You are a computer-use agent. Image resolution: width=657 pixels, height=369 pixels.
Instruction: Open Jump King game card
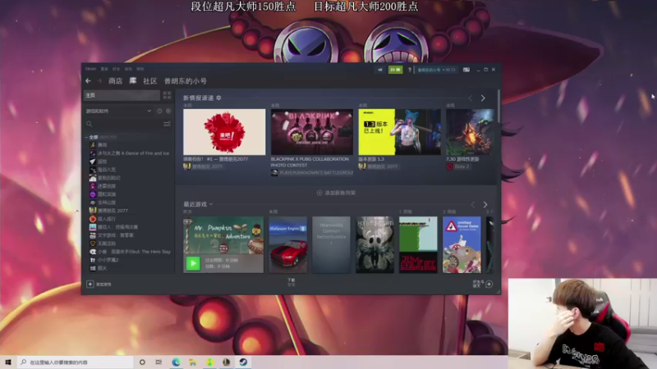418,244
